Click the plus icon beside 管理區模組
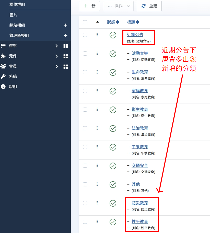Image resolution: width=210 pixels, height=233 pixels. [65, 36]
